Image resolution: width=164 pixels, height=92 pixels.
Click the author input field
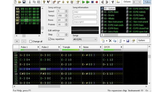[x=85, y=17]
